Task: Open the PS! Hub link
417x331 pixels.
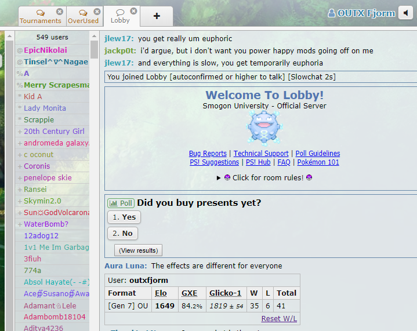Action: point(258,162)
